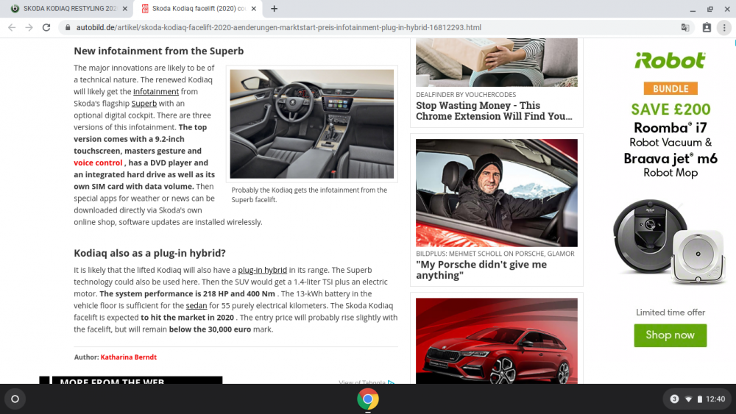Open the Stop Wasting Money ad headline
Image resolution: width=736 pixels, height=414 pixels.
click(494, 111)
